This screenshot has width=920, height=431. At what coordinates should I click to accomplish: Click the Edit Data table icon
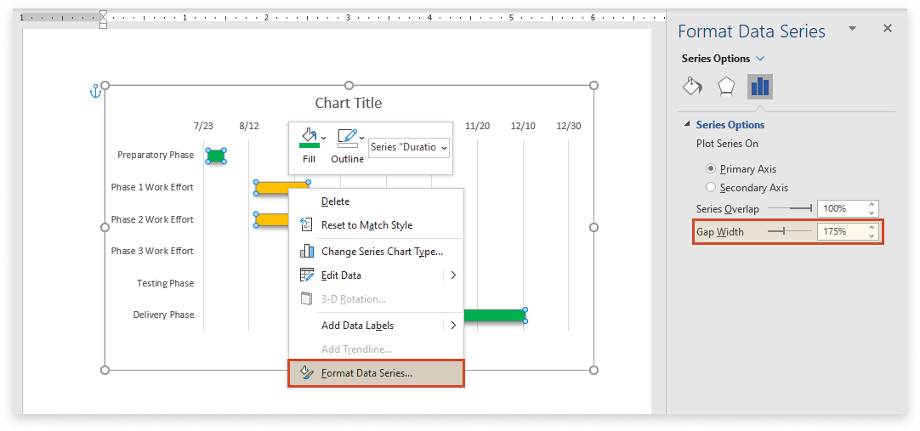pos(306,275)
